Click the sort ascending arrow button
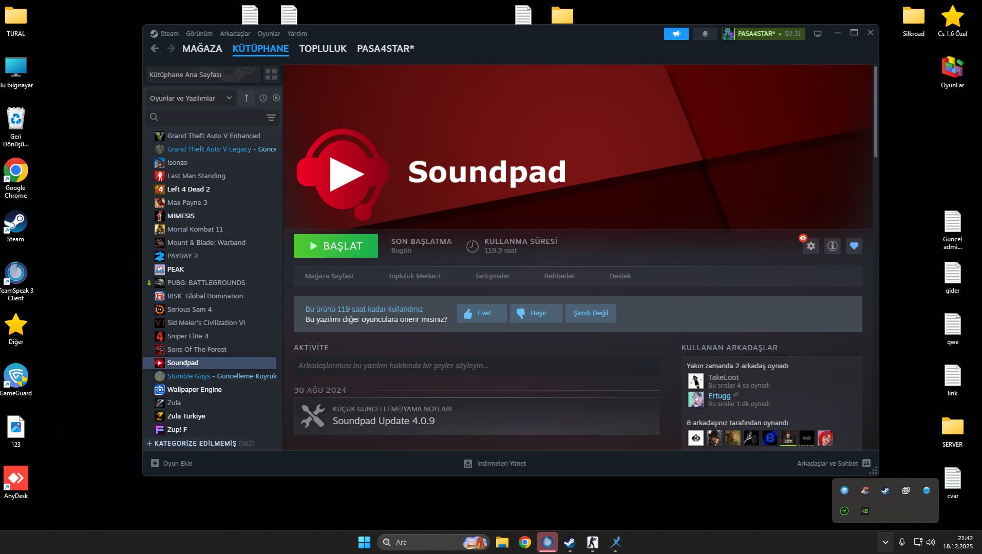This screenshot has width=982, height=554. click(247, 98)
